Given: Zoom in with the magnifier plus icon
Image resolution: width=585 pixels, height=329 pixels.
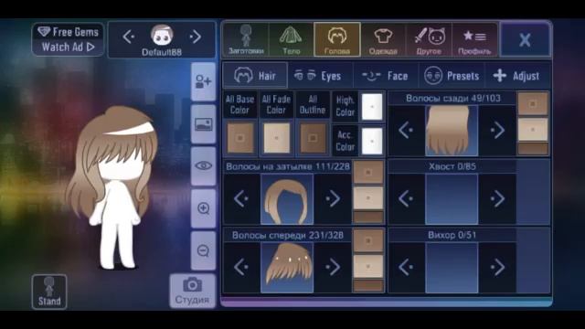Looking at the screenshot, I should pos(203,208).
